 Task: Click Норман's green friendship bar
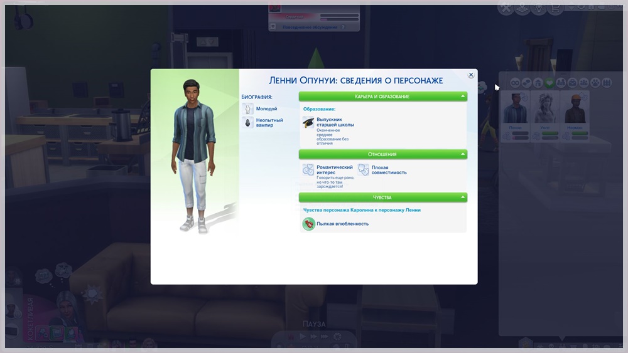coord(580,134)
